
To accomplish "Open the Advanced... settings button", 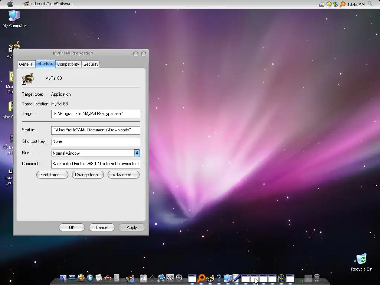I will pyautogui.click(x=123, y=175).
